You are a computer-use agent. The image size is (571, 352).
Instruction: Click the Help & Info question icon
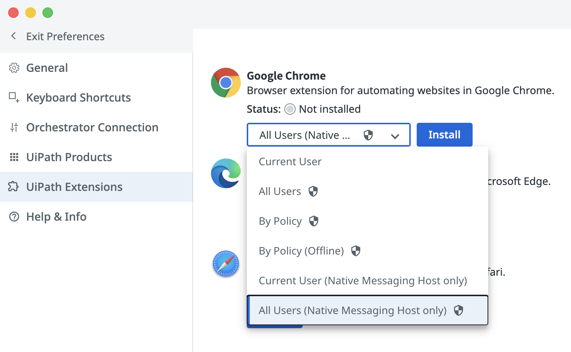tap(14, 217)
